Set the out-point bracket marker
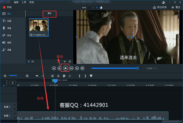The width and height of the screenshot is (183, 123). click(85, 76)
